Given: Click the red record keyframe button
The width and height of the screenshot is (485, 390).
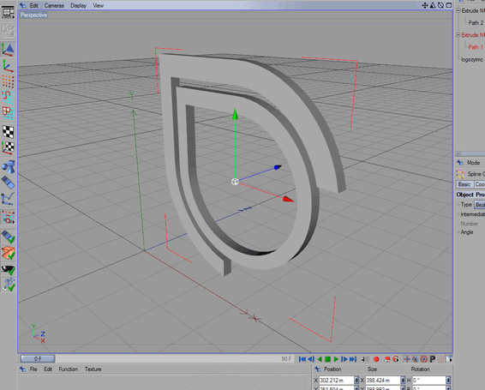Looking at the screenshot, I should (x=376, y=359).
